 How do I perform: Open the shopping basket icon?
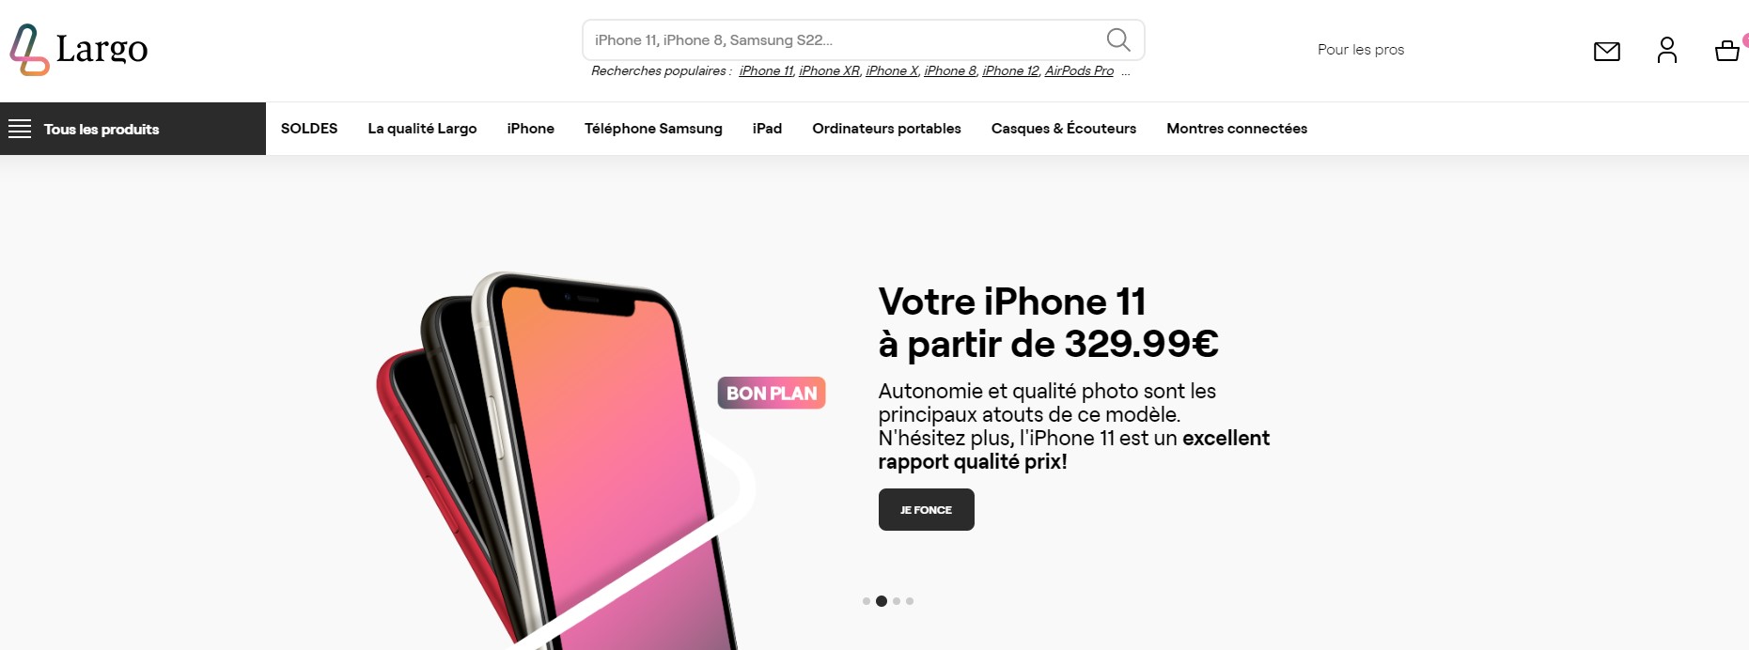pos(1727,51)
